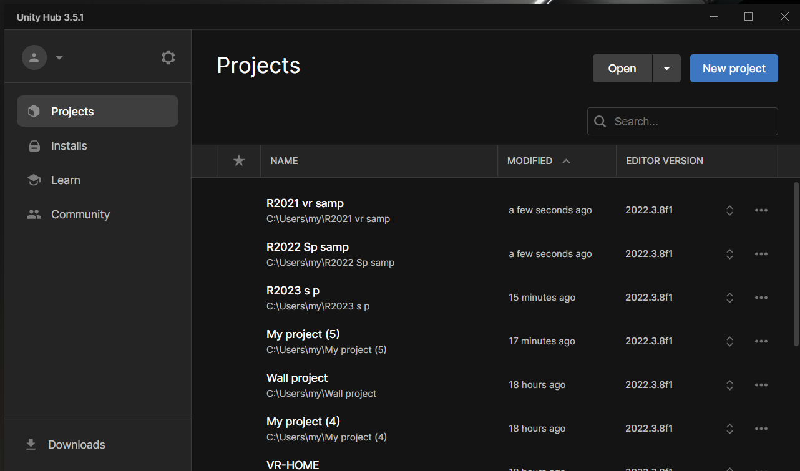Screen dimensions: 800x471
Task: Select Projects in the sidebar
Action: pyautogui.click(x=97, y=111)
